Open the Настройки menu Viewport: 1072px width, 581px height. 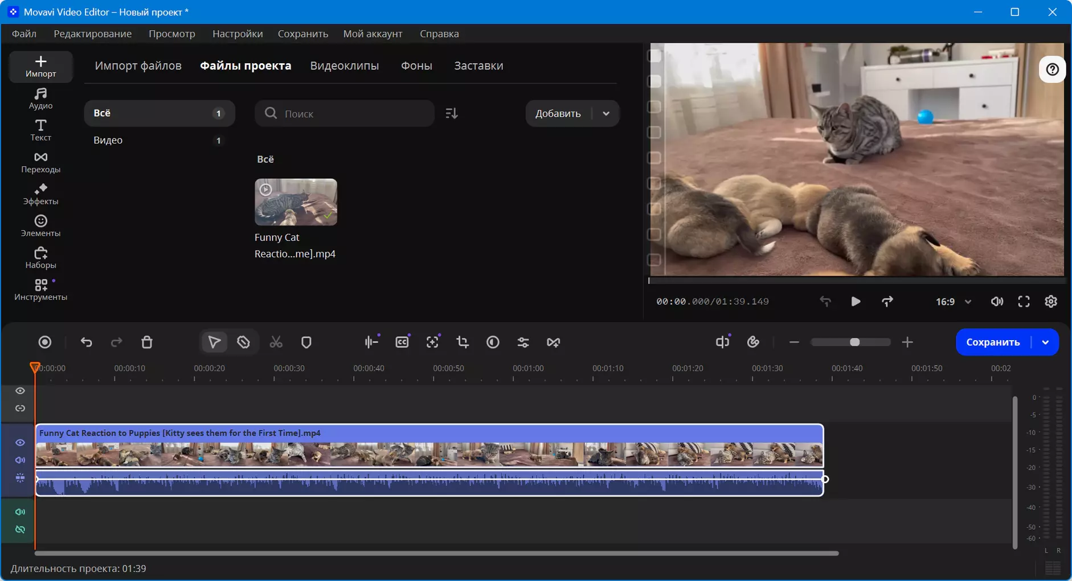(238, 34)
